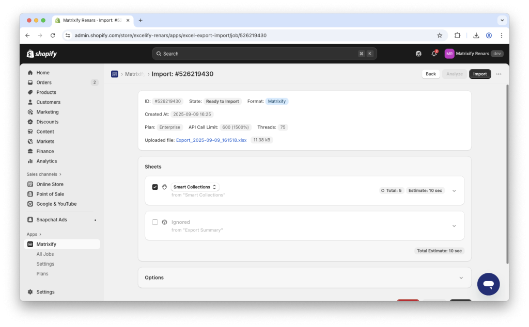Open the Matrixify app icon in sidebar
529x327 pixels.
click(31, 244)
